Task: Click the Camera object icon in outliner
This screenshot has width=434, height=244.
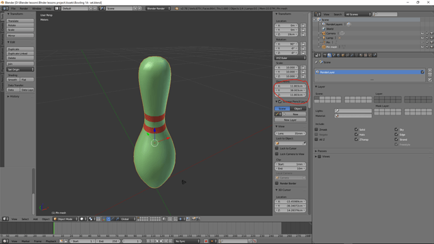Action: point(323,33)
